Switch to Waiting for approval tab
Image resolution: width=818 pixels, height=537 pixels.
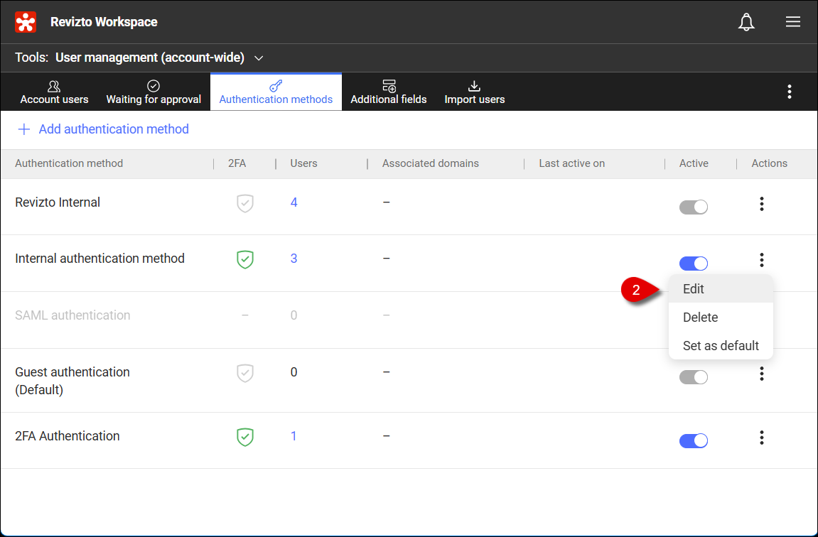154,92
